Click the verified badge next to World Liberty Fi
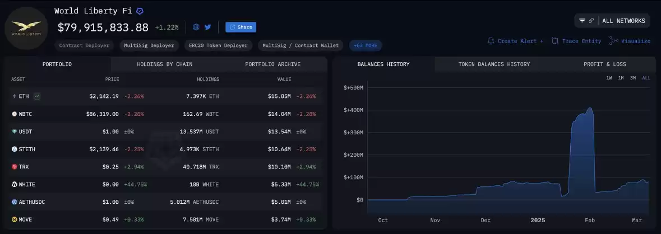 pyautogui.click(x=140, y=11)
